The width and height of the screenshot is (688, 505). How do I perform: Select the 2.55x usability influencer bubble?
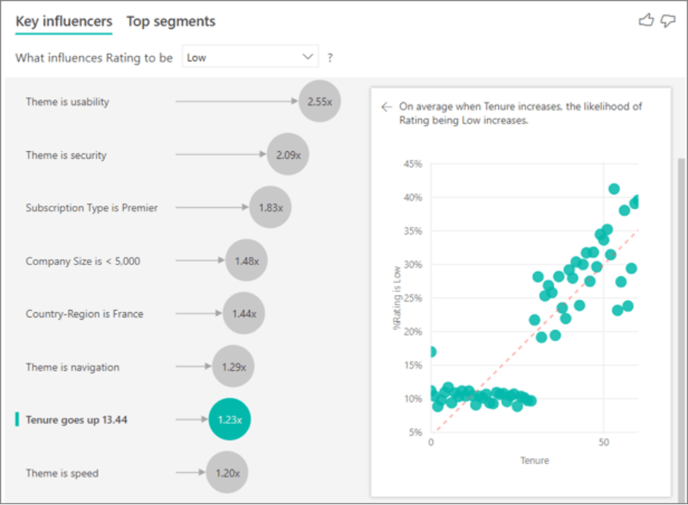click(320, 101)
